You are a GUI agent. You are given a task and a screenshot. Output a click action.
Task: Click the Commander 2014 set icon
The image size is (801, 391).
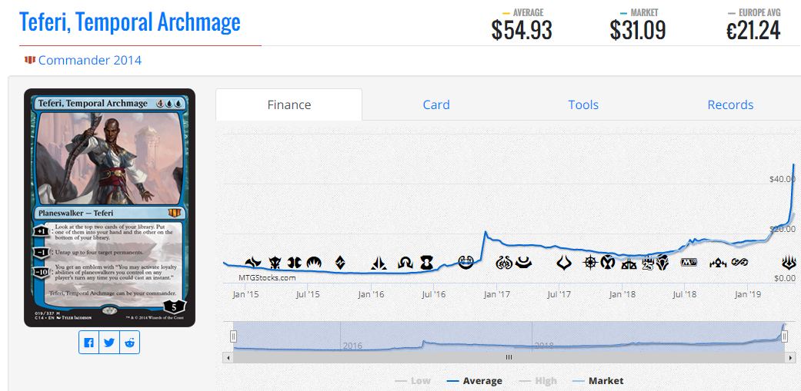pos(30,60)
